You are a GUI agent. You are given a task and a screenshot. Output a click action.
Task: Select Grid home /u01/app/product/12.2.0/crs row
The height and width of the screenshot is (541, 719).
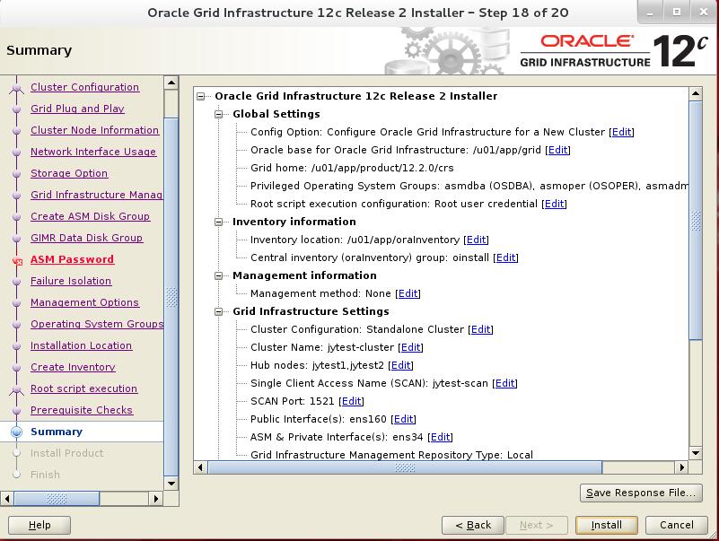click(352, 168)
